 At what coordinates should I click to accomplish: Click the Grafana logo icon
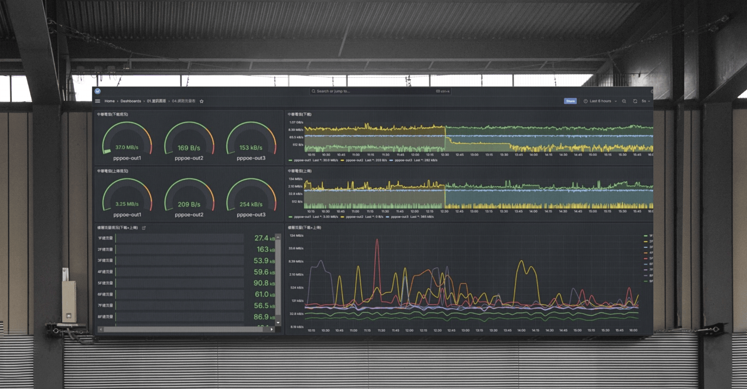click(98, 91)
